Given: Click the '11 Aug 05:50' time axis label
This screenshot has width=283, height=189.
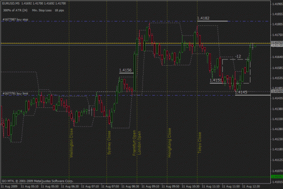Looking at the screenshot, I should 50,186.
